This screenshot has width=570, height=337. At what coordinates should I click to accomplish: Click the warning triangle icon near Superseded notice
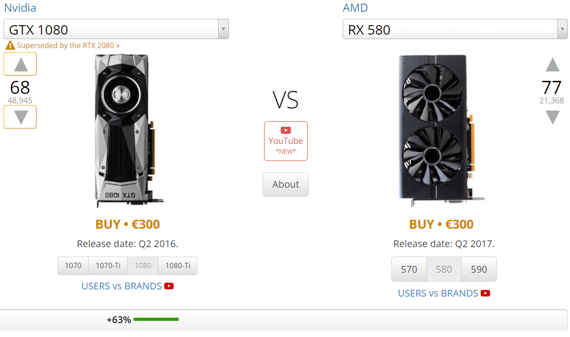(x=10, y=45)
